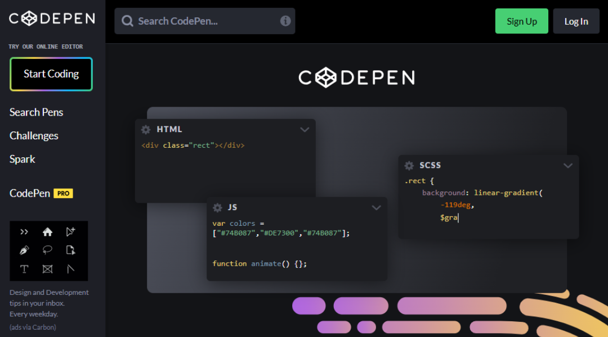
Task: Expand the SCSS panel chevron dropdown
Action: (x=568, y=166)
